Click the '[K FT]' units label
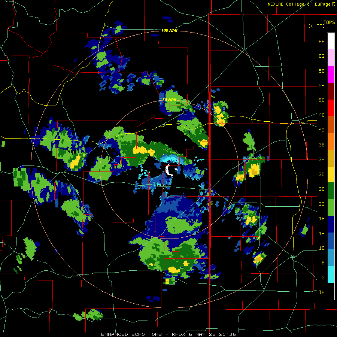Image resolution: width=337 pixels, height=337 pixels. click(x=316, y=26)
